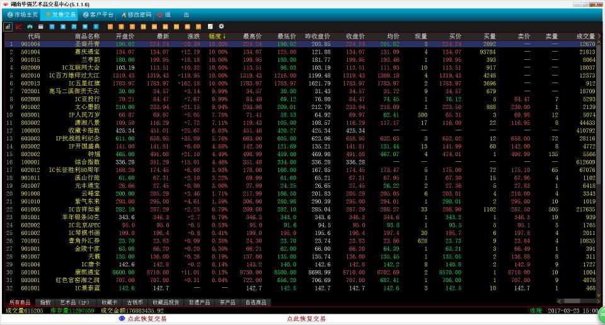The height and width of the screenshot is (325, 605).
Task: Open the 艺术品（IP） category tab
Action: pos(75,303)
